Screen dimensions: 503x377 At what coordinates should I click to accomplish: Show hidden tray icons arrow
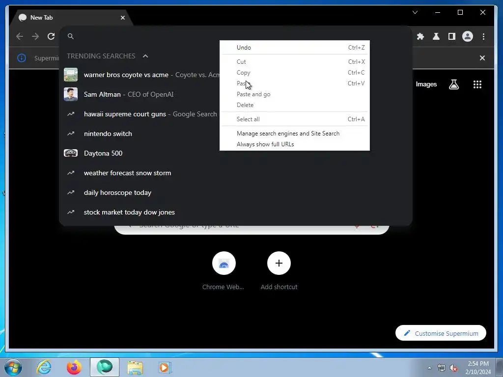429,368
